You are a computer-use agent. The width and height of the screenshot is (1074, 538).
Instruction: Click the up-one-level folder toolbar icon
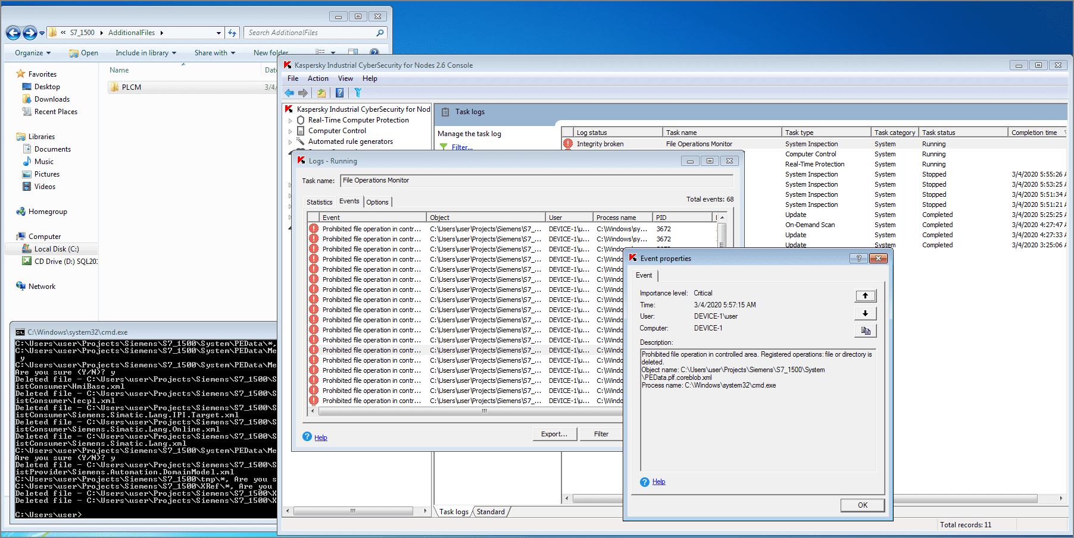[321, 93]
